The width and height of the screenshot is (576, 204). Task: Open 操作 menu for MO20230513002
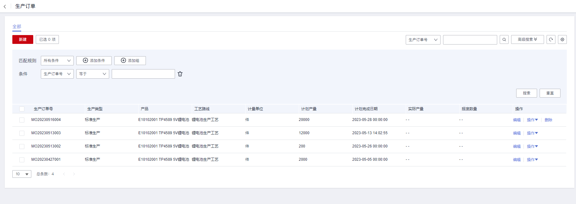tap(532, 147)
